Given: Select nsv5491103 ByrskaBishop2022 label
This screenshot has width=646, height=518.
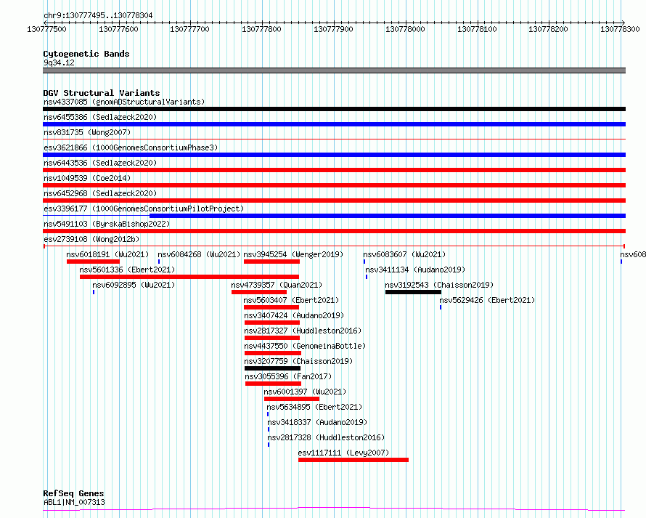Looking at the screenshot, I should pyautogui.click(x=107, y=224).
